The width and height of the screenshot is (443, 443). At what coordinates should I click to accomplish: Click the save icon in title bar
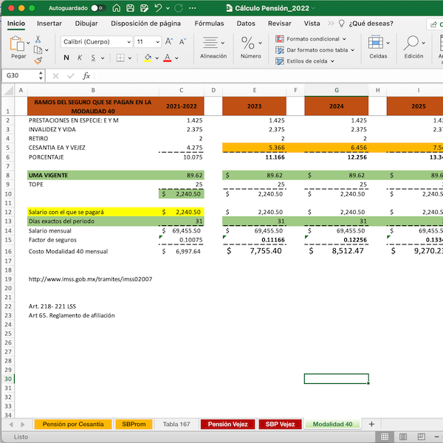tap(131, 8)
